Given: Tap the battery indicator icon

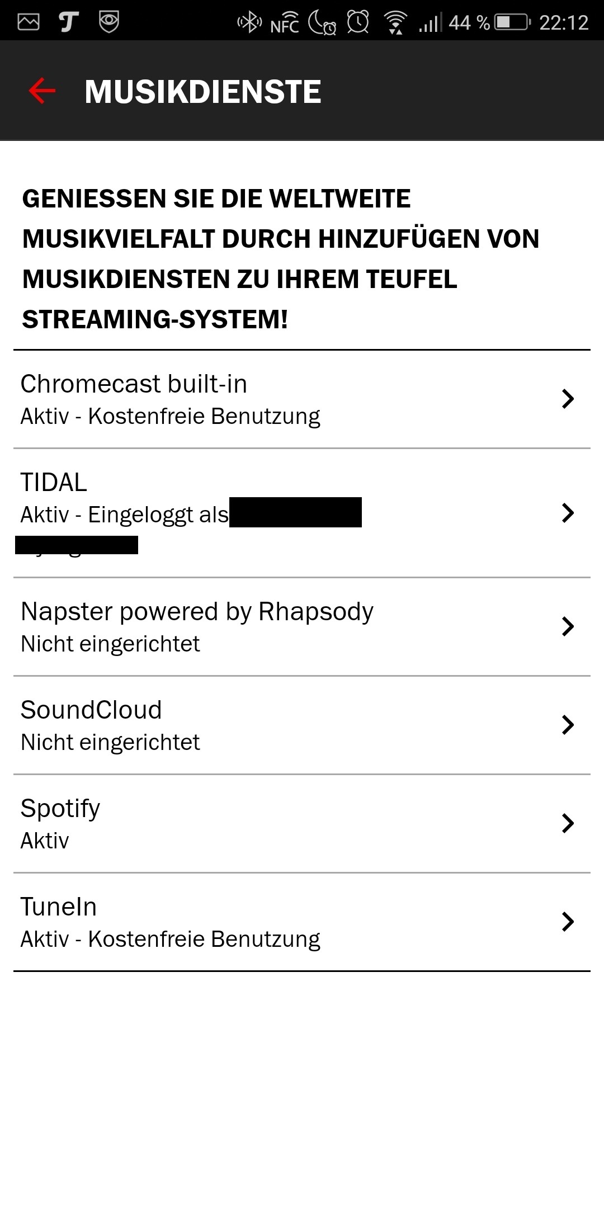Looking at the screenshot, I should (512, 22).
